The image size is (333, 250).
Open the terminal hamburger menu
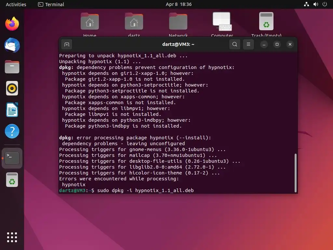point(248,44)
